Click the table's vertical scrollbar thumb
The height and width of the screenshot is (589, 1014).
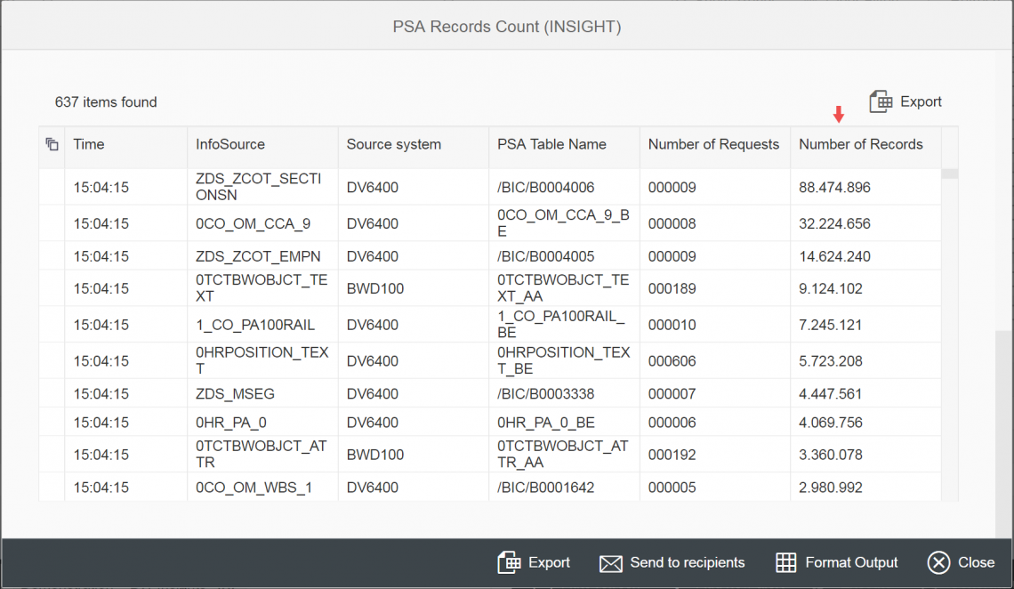pos(950,173)
